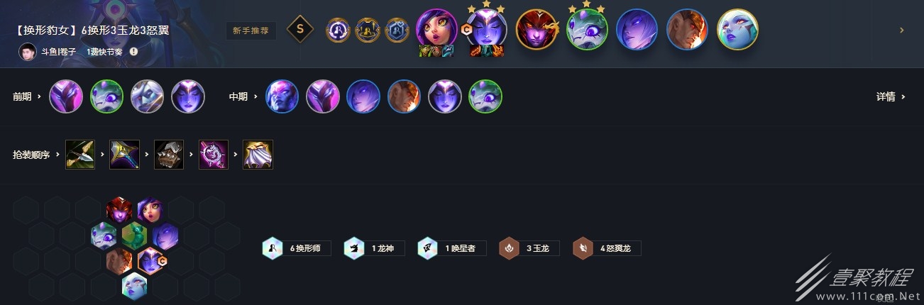Click the 1 唤星者 trait tag
Screen dimensions: 924x305
(452, 248)
